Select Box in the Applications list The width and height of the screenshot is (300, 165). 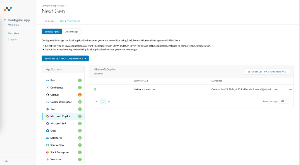click(63, 80)
